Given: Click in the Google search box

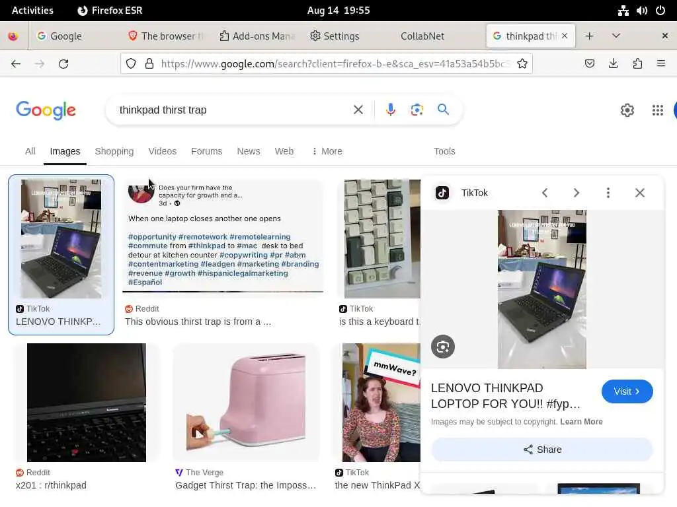Looking at the screenshot, I should [233, 110].
